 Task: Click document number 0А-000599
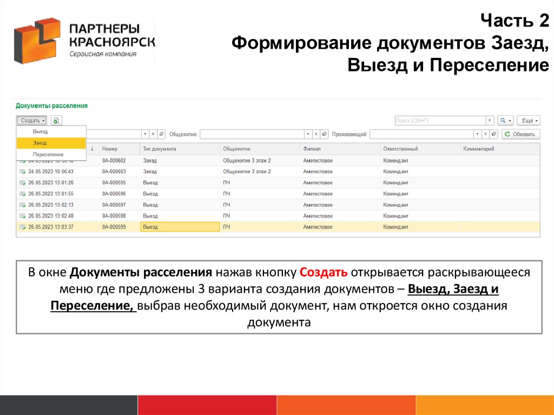(x=114, y=227)
